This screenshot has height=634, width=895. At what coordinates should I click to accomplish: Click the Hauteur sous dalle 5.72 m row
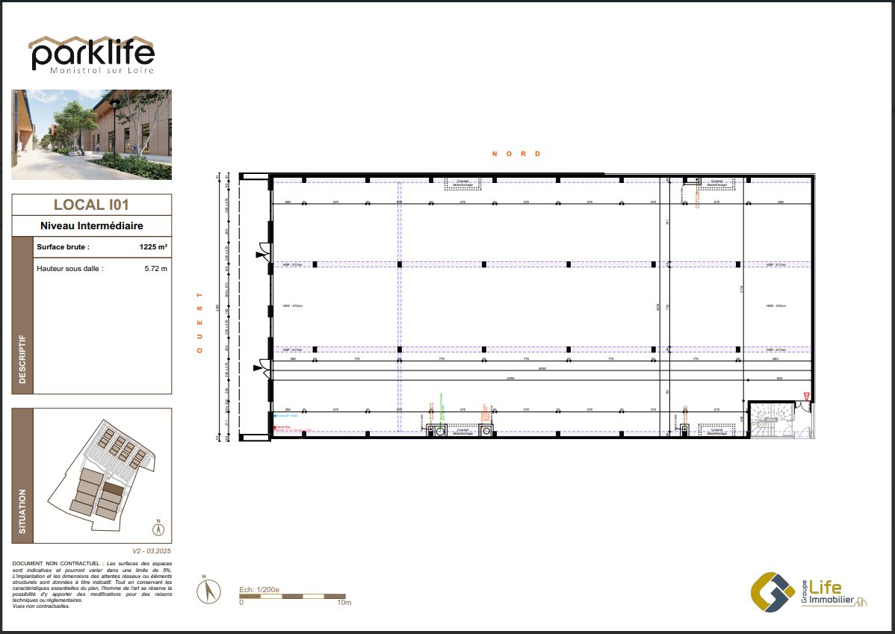(102, 268)
